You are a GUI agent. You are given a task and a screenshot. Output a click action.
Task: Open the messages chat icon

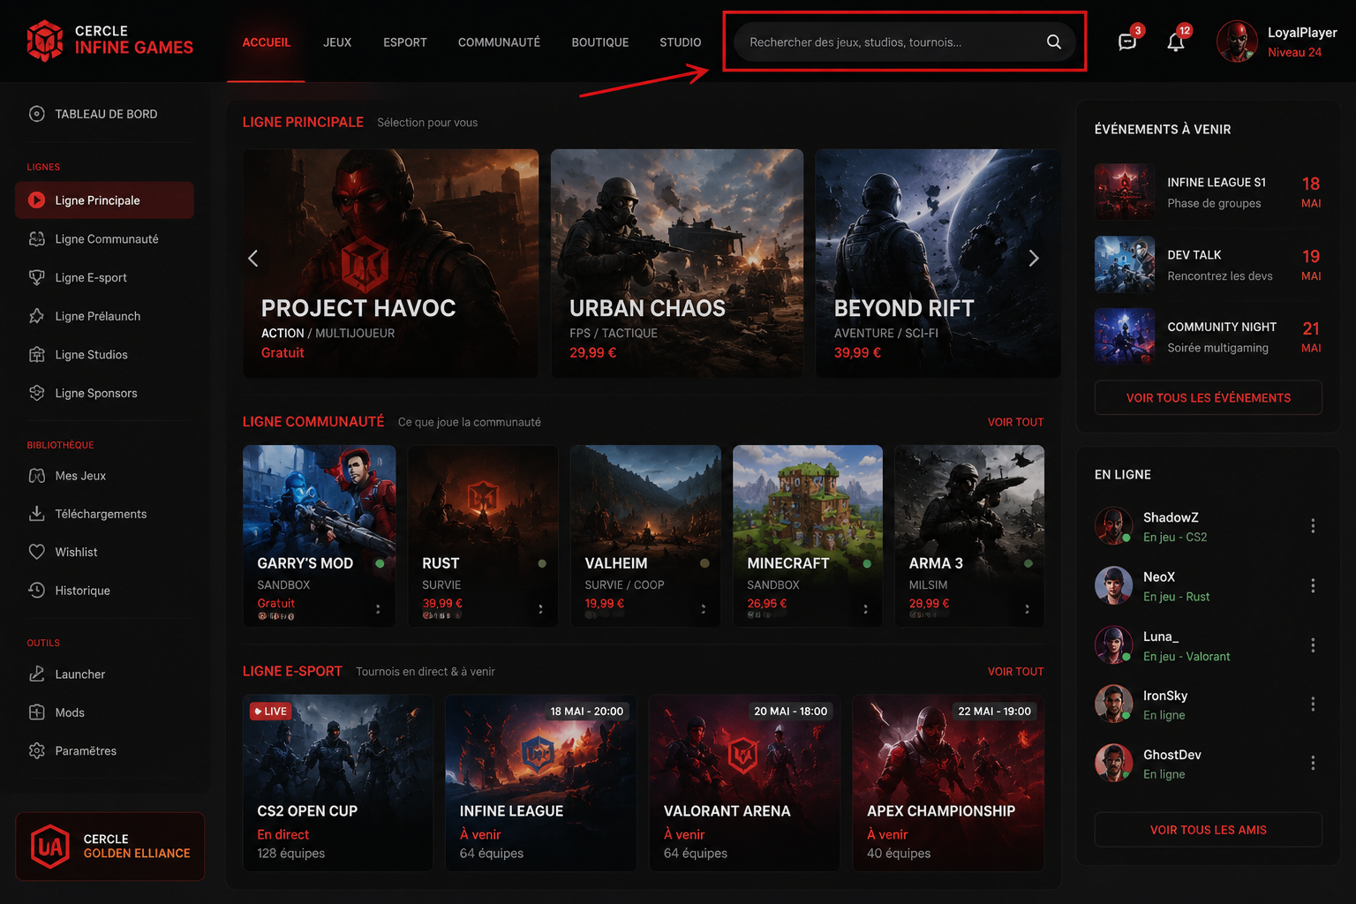(x=1127, y=41)
